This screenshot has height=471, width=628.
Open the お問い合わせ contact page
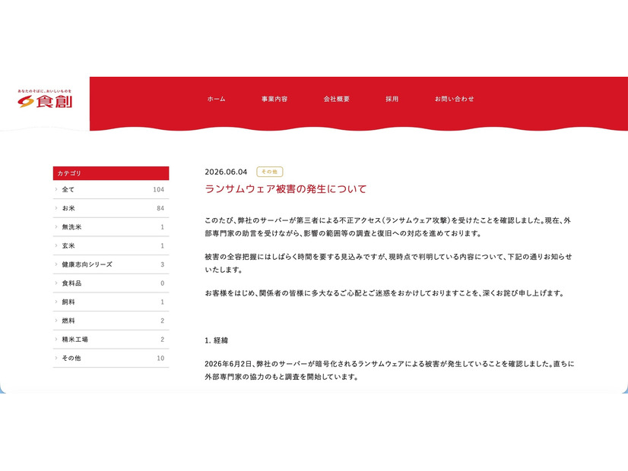[454, 99]
